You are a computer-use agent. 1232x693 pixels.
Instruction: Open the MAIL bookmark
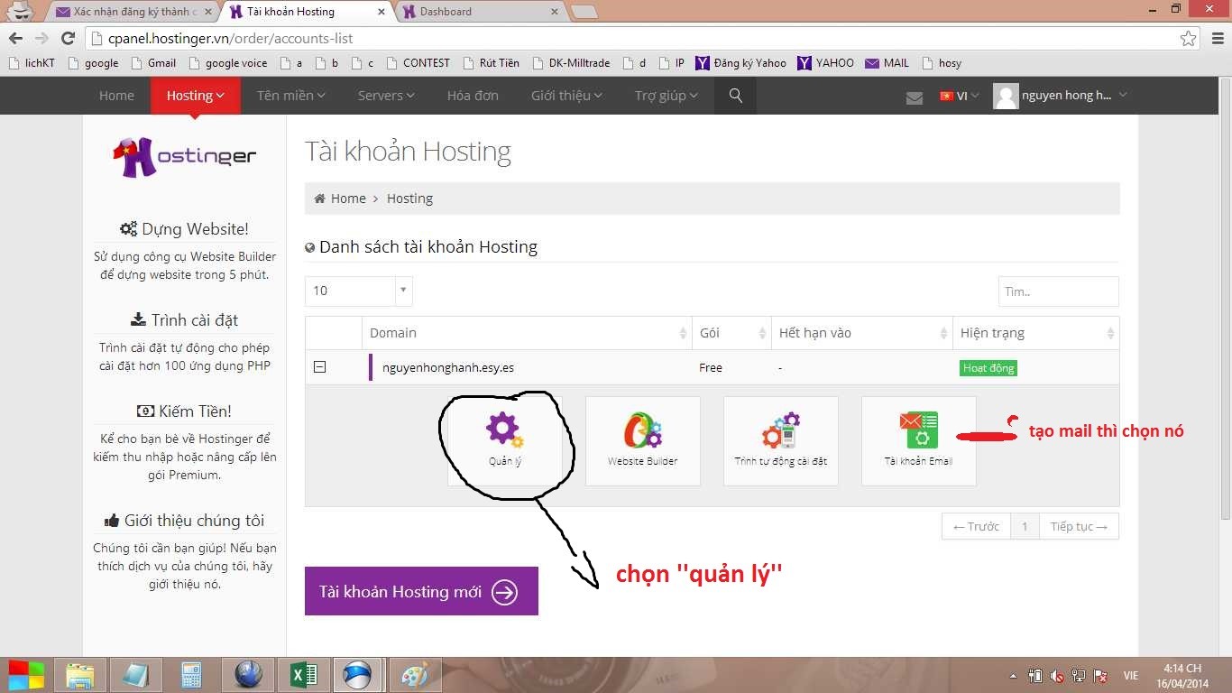(887, 63)
